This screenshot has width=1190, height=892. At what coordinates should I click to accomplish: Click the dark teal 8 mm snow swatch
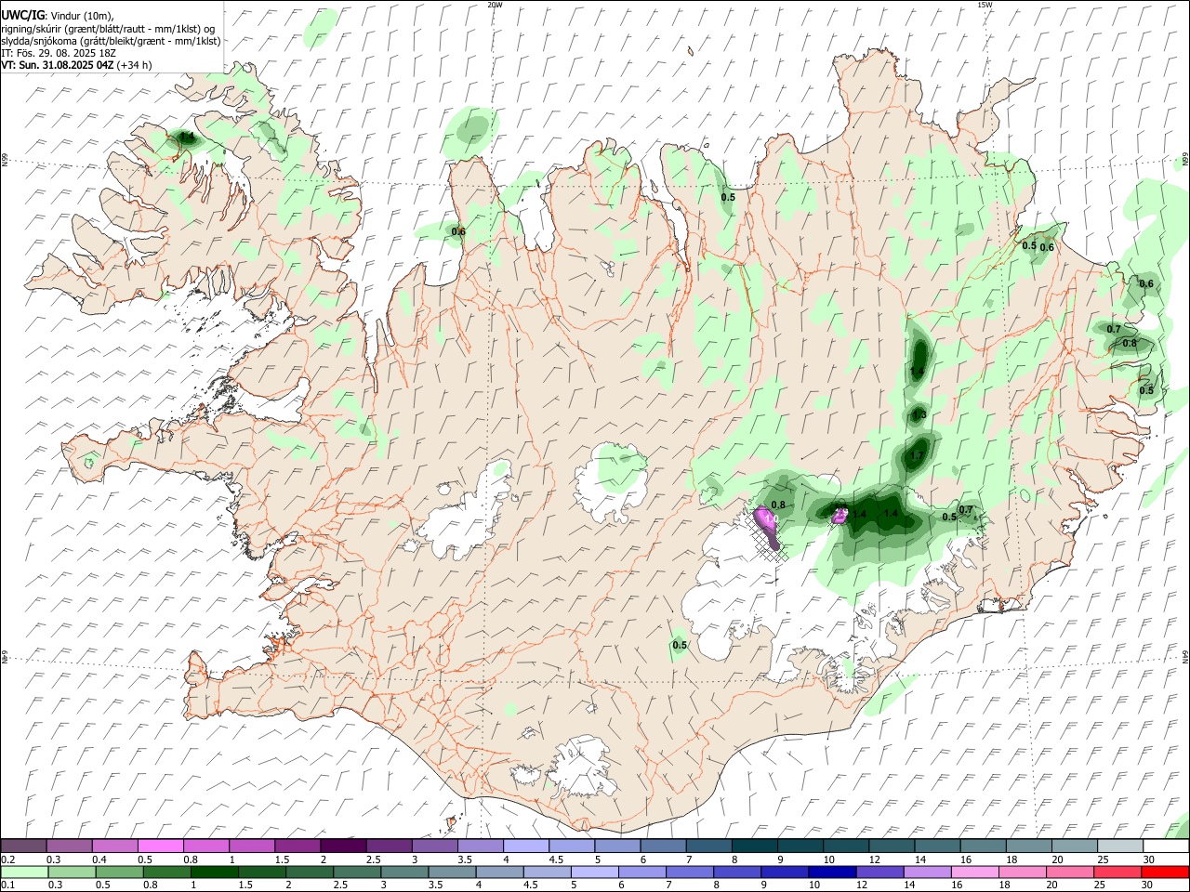(755, 846)
